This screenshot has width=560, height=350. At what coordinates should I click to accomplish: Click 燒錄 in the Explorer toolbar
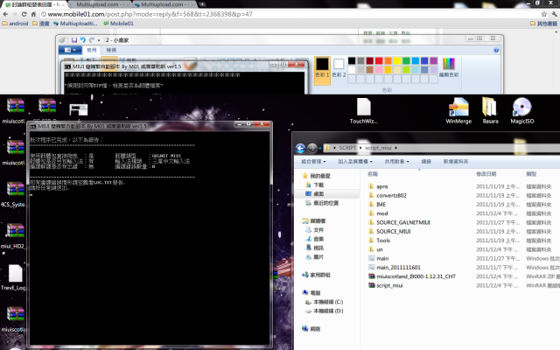[426, 161]
